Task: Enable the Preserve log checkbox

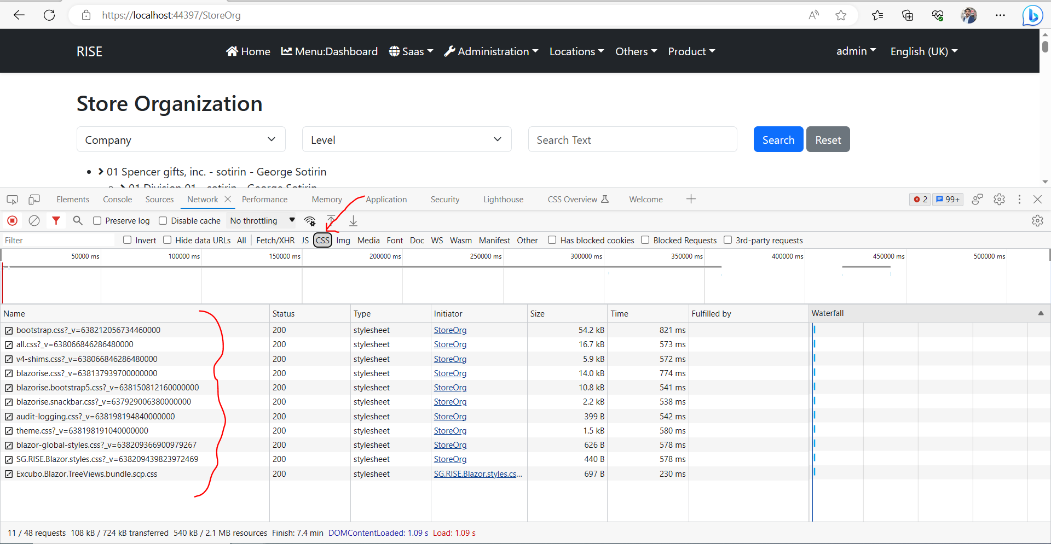Action: (97, 221)
